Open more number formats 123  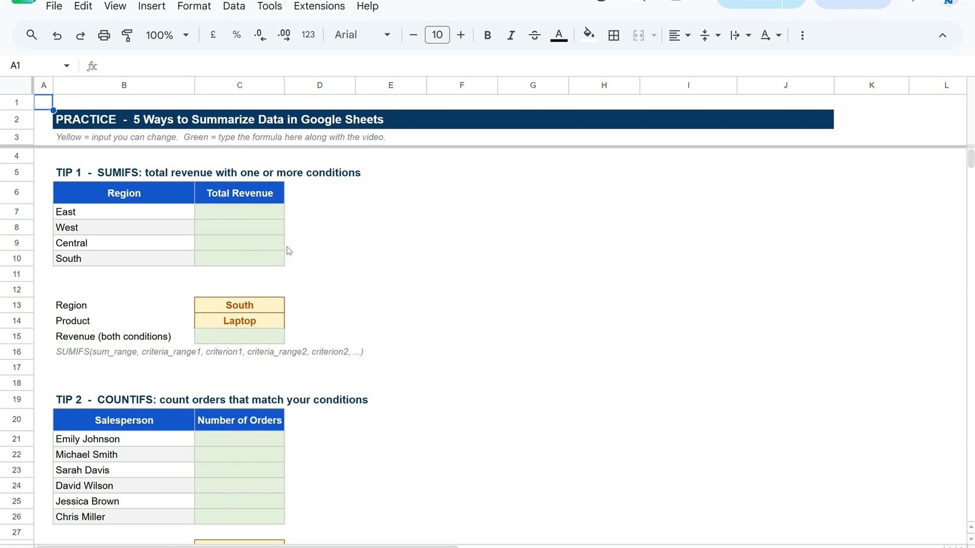tap(308, 35)
